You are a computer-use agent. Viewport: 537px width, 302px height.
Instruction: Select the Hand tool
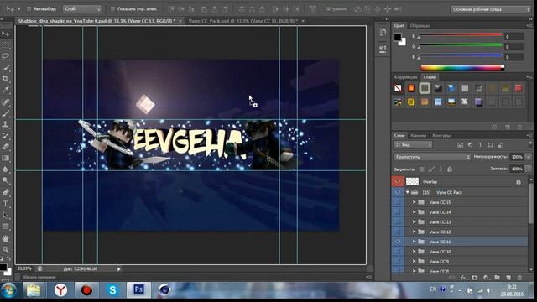click(6, 238)
